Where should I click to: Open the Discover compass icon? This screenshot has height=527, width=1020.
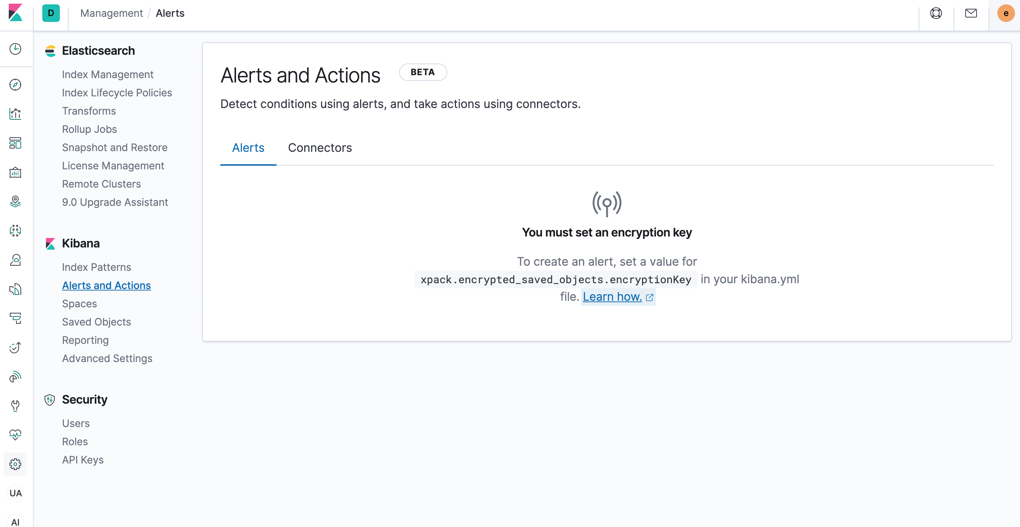(x=15, y=84)
